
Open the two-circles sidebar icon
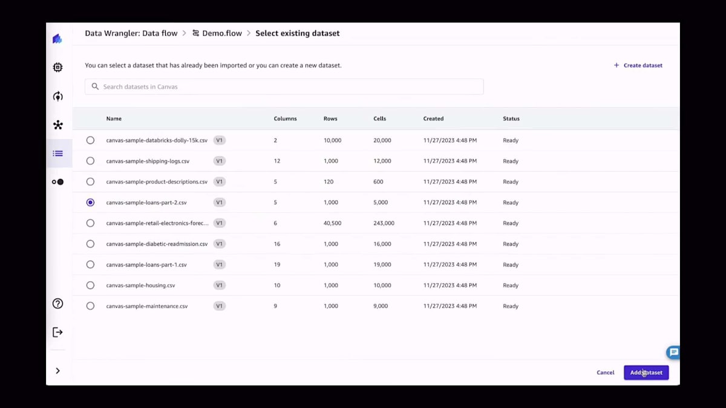pyautogui.click(x=57, y=182)
